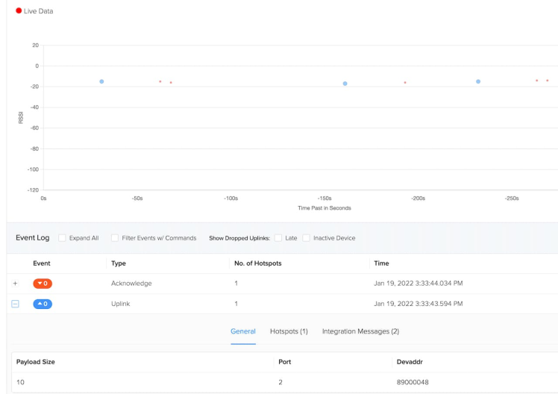Click the first blue data point near -30s

coord(101,81)
